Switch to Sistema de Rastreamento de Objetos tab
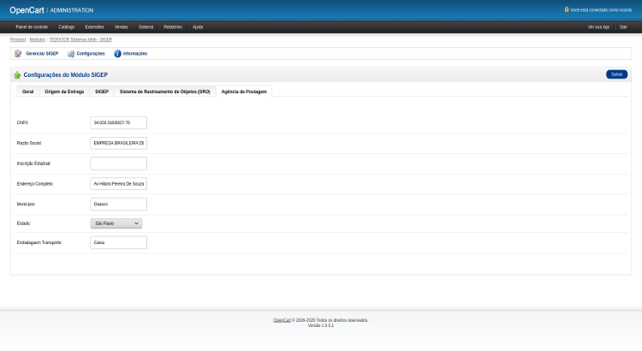The width and height of the screenshot is (642, 351). (165, 92)
